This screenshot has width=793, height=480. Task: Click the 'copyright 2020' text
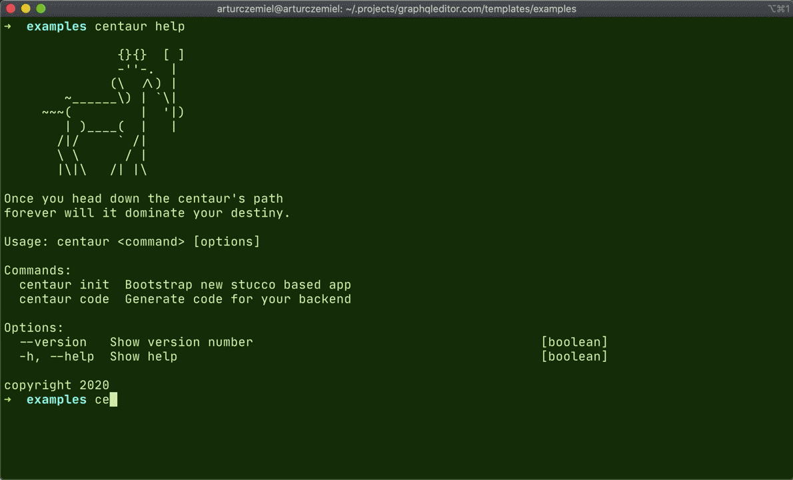click(x=57, y=385)
